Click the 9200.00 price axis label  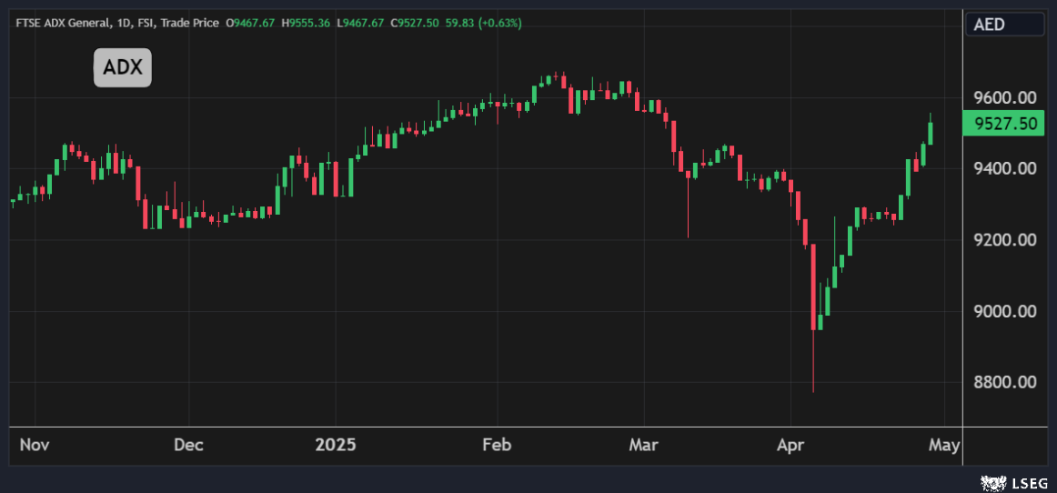point(1004,240)
